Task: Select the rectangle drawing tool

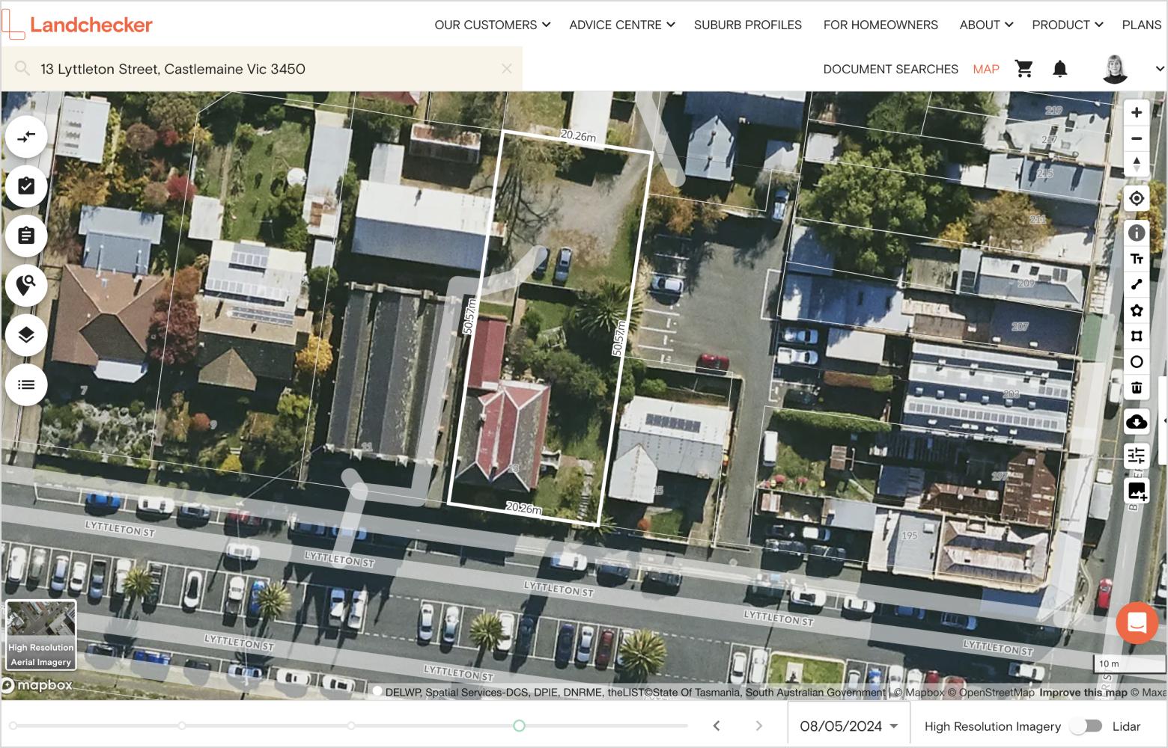Action: pyautogui.click(x=1137, y=336)
